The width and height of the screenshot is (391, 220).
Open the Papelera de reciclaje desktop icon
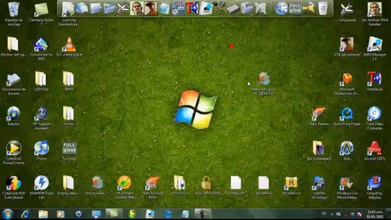pyautogui.click(x=13, y=13)
